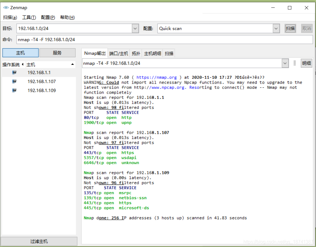Click 'Nmap done: 256 IP addresses' summary line
The image size is (316, 247).
(x=165, y=218)
